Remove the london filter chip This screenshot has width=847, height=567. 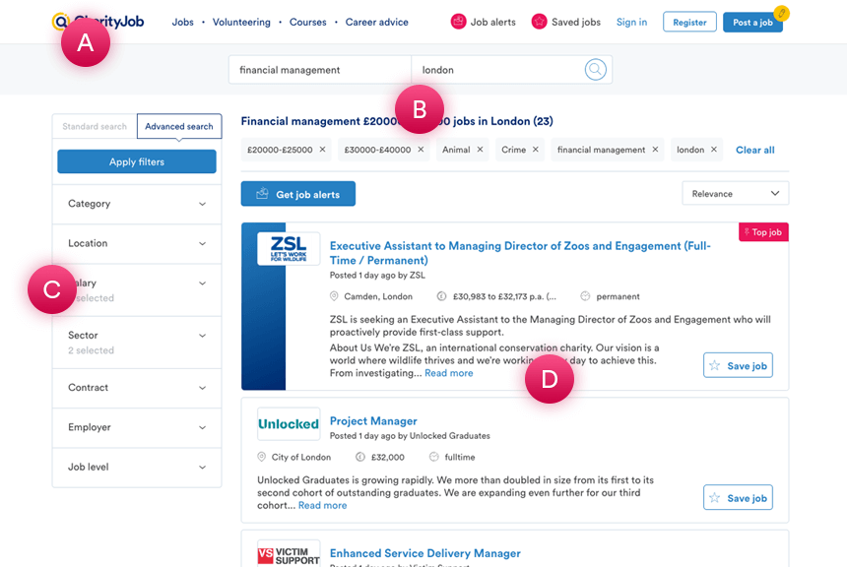(x=714, y=150)
